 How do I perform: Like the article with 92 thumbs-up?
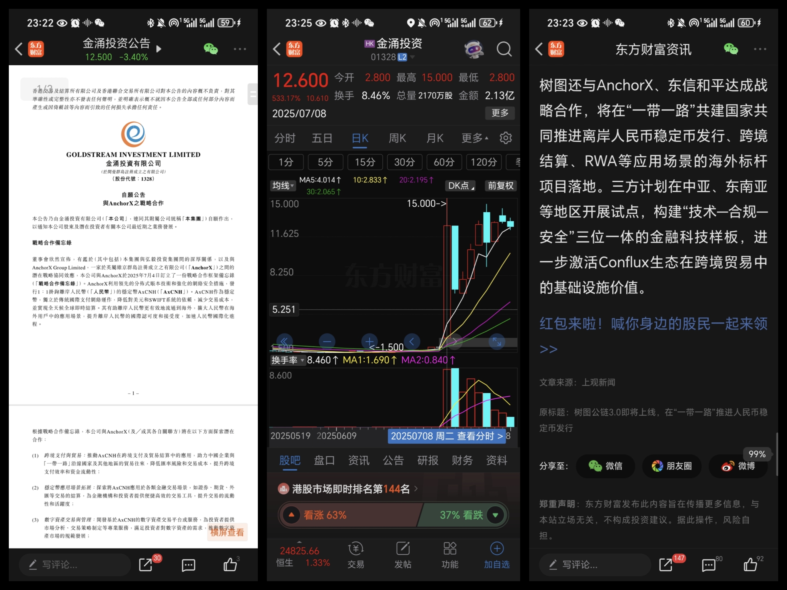point(750,564)
